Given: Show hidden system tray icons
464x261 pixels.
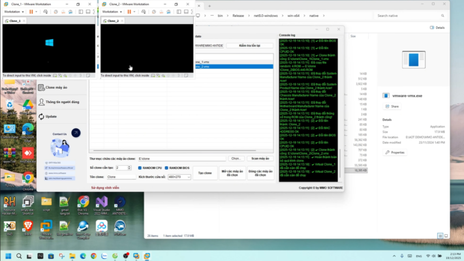Looking at the screenshot, I should coord(394,256).
